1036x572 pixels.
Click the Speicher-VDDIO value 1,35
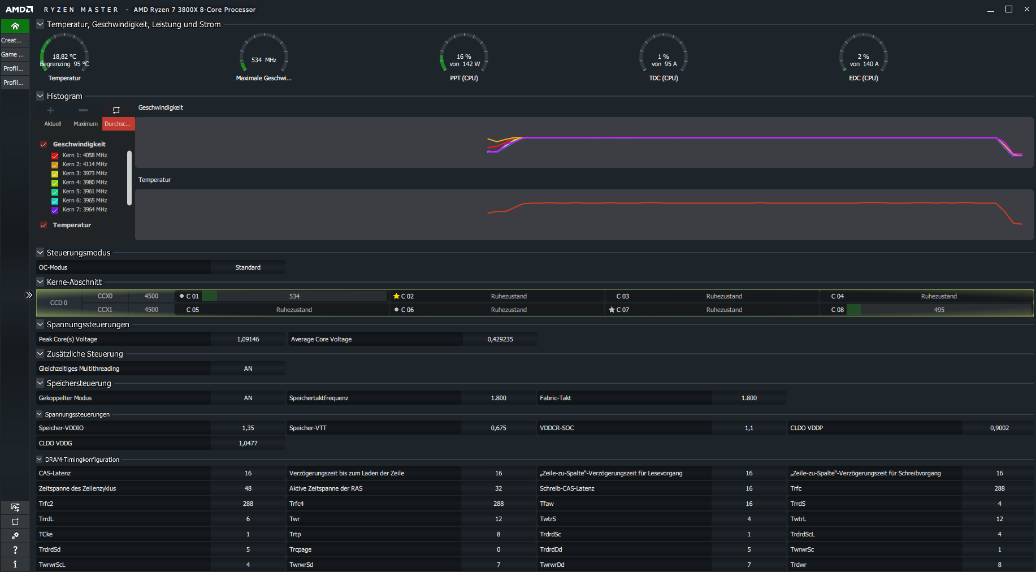tap(248, 428)
